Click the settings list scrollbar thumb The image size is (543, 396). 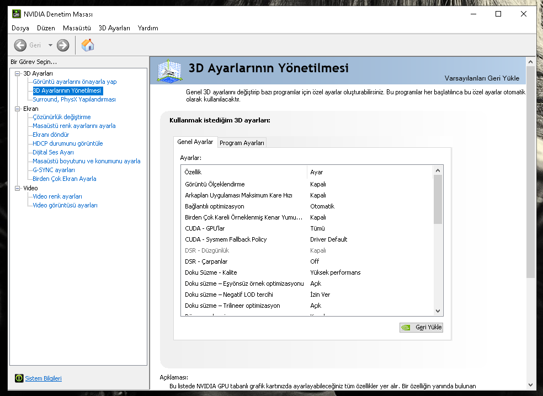[x=438, y=200]
